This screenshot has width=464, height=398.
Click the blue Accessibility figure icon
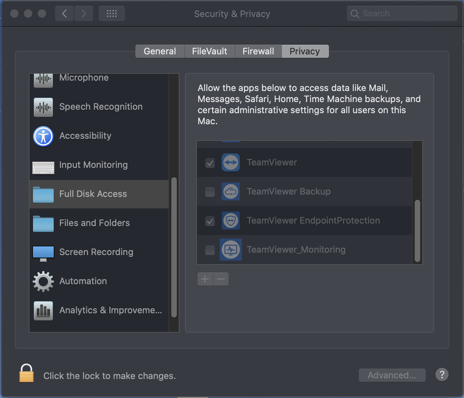[x=43, y=136]
